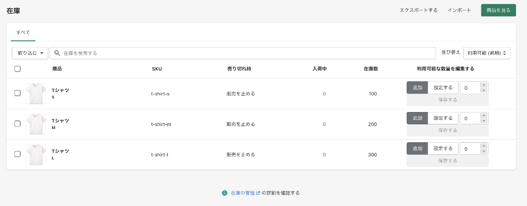
Task: Click the インポート button
Action: (459, 10)
